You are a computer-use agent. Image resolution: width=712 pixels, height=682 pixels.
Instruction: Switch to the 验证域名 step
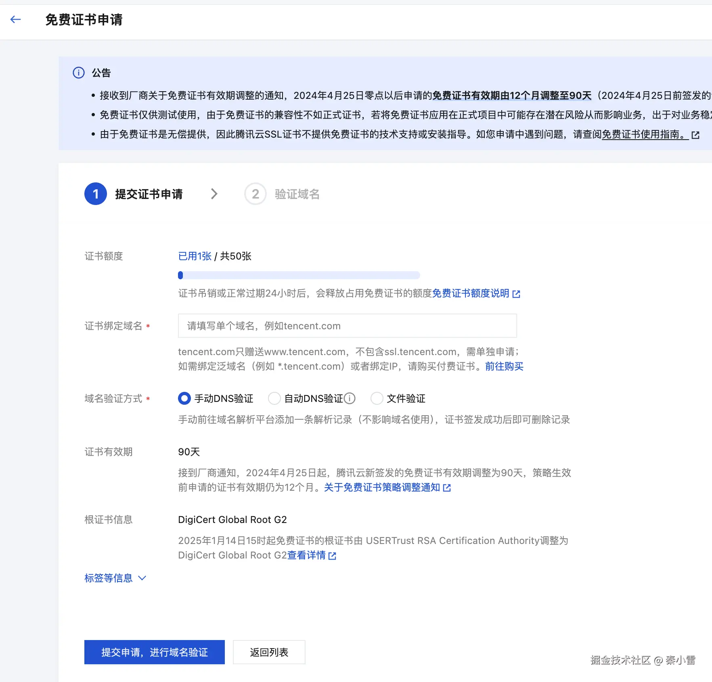point(296,194)
